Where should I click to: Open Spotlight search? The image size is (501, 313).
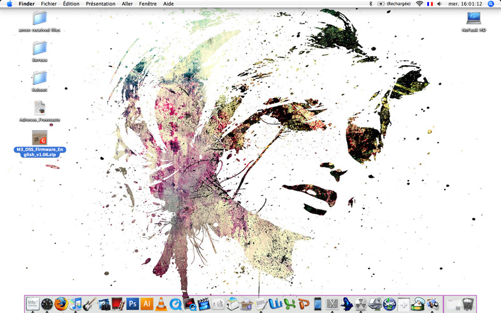point(491,4)
